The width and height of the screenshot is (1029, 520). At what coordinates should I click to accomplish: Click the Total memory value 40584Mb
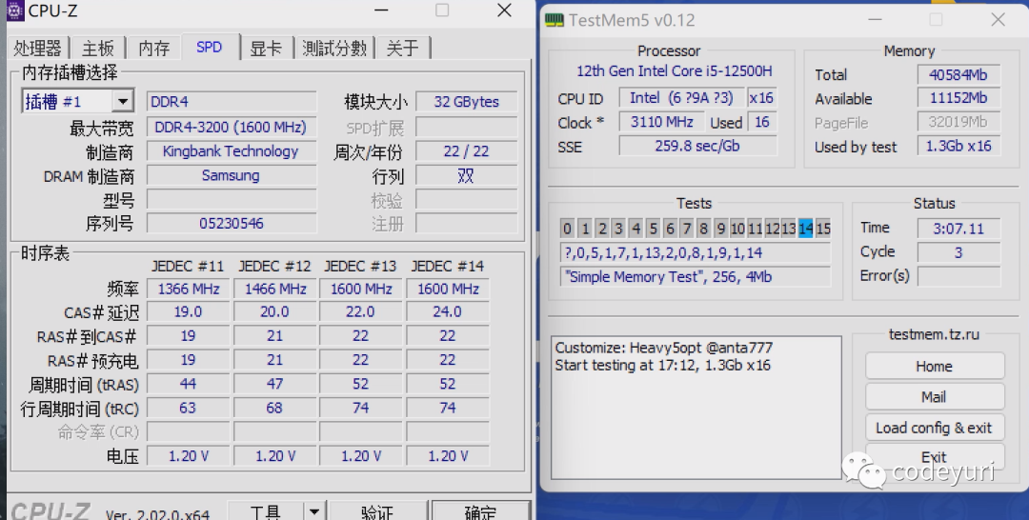point(958,74)
